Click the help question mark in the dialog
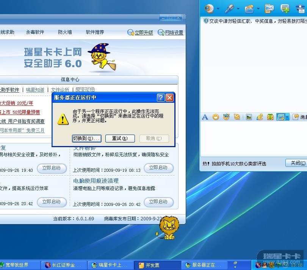Viewport: 307px width, 270px height. coord(161,97)
